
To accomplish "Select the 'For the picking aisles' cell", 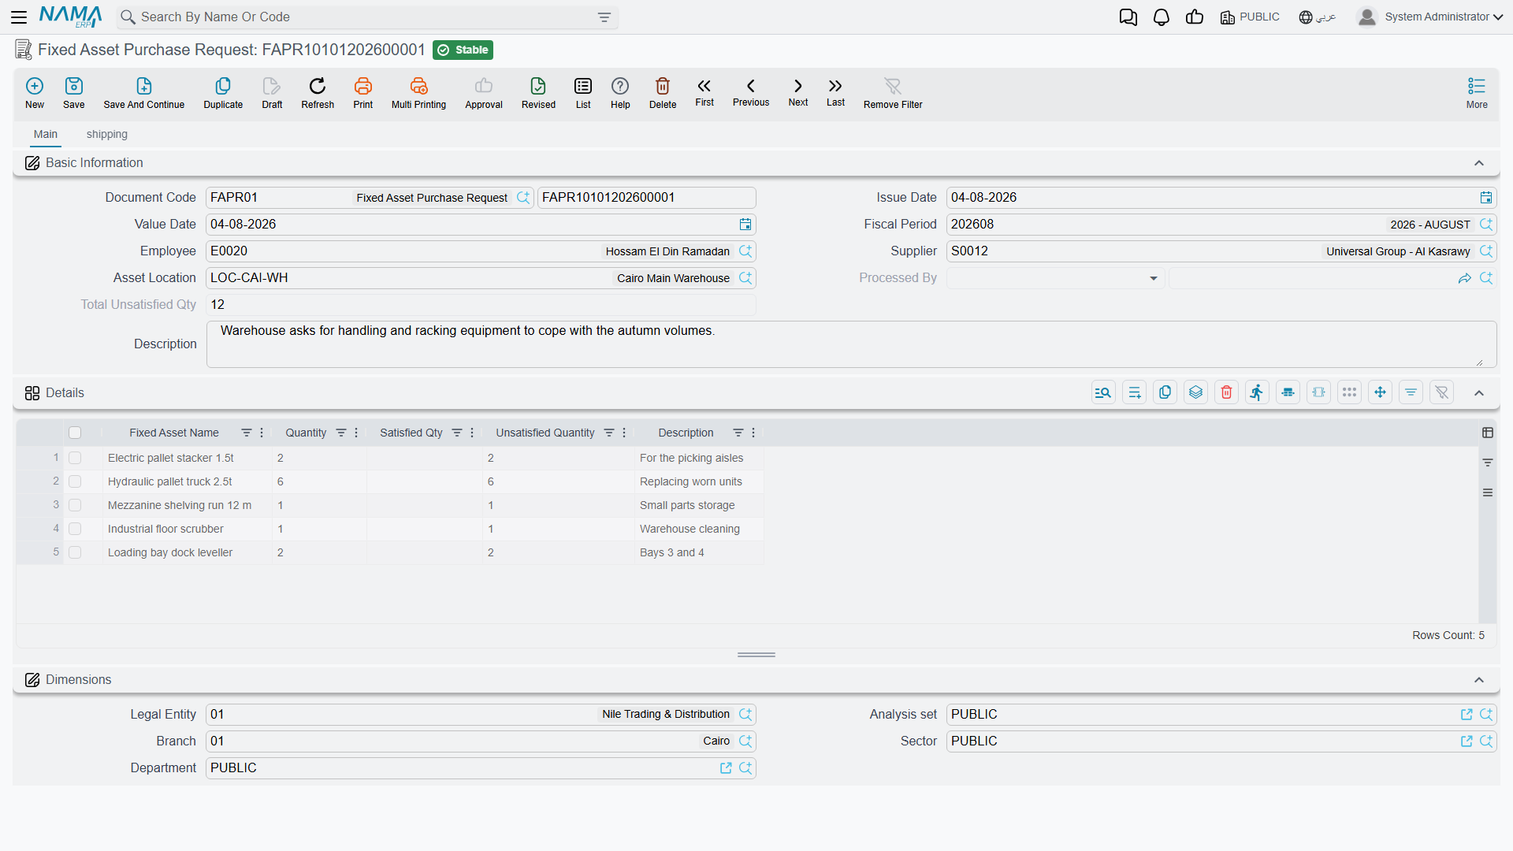I will point(699,458).
